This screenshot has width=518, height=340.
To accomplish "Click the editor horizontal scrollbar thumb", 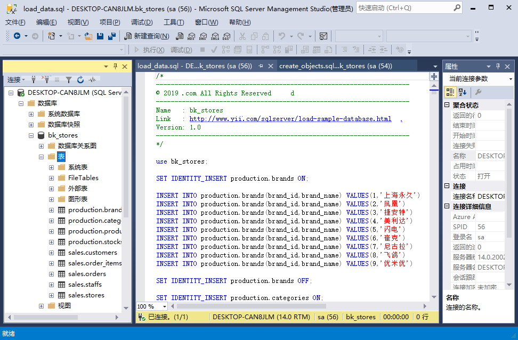I will point(252,306).
